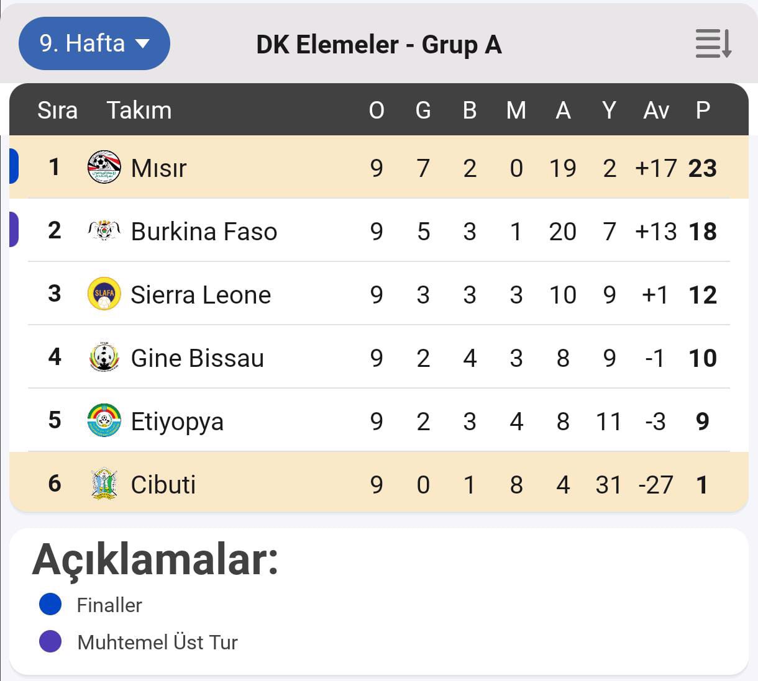The height and width of the screenshot is (681, 758).
Task: Click the Mısır team logo
Action: [x=104, y=168]
